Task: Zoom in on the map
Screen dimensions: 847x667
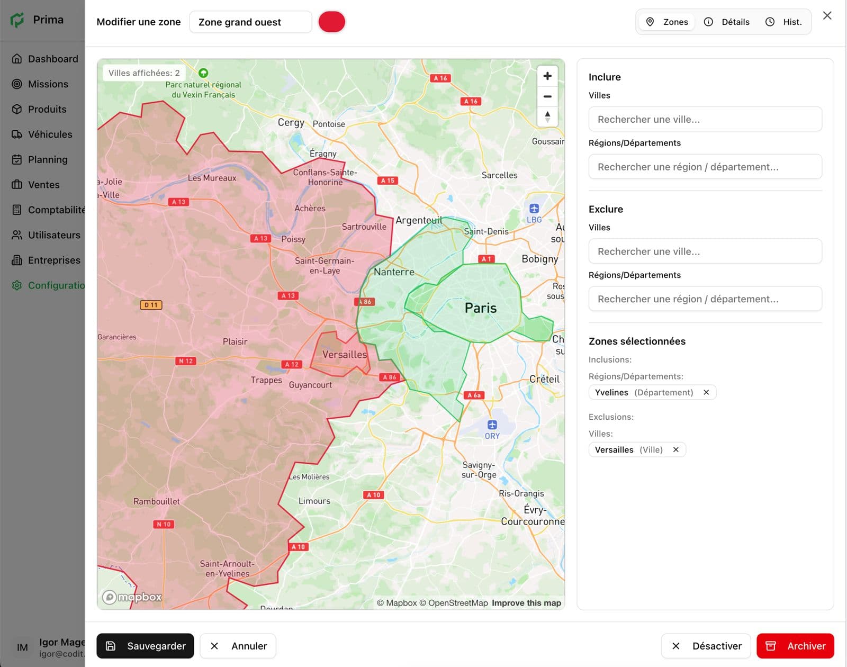Action: coord(547,76)
